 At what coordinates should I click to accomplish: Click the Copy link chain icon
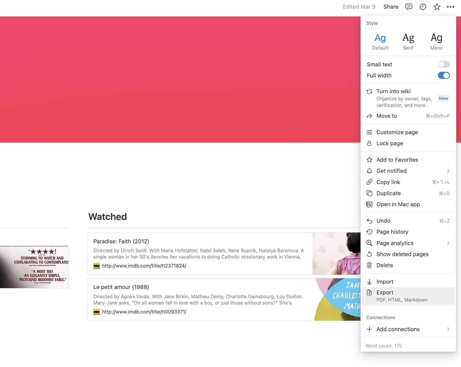370,182
